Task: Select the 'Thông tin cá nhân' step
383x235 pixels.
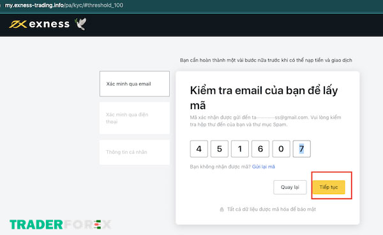Action: point(134,152)
